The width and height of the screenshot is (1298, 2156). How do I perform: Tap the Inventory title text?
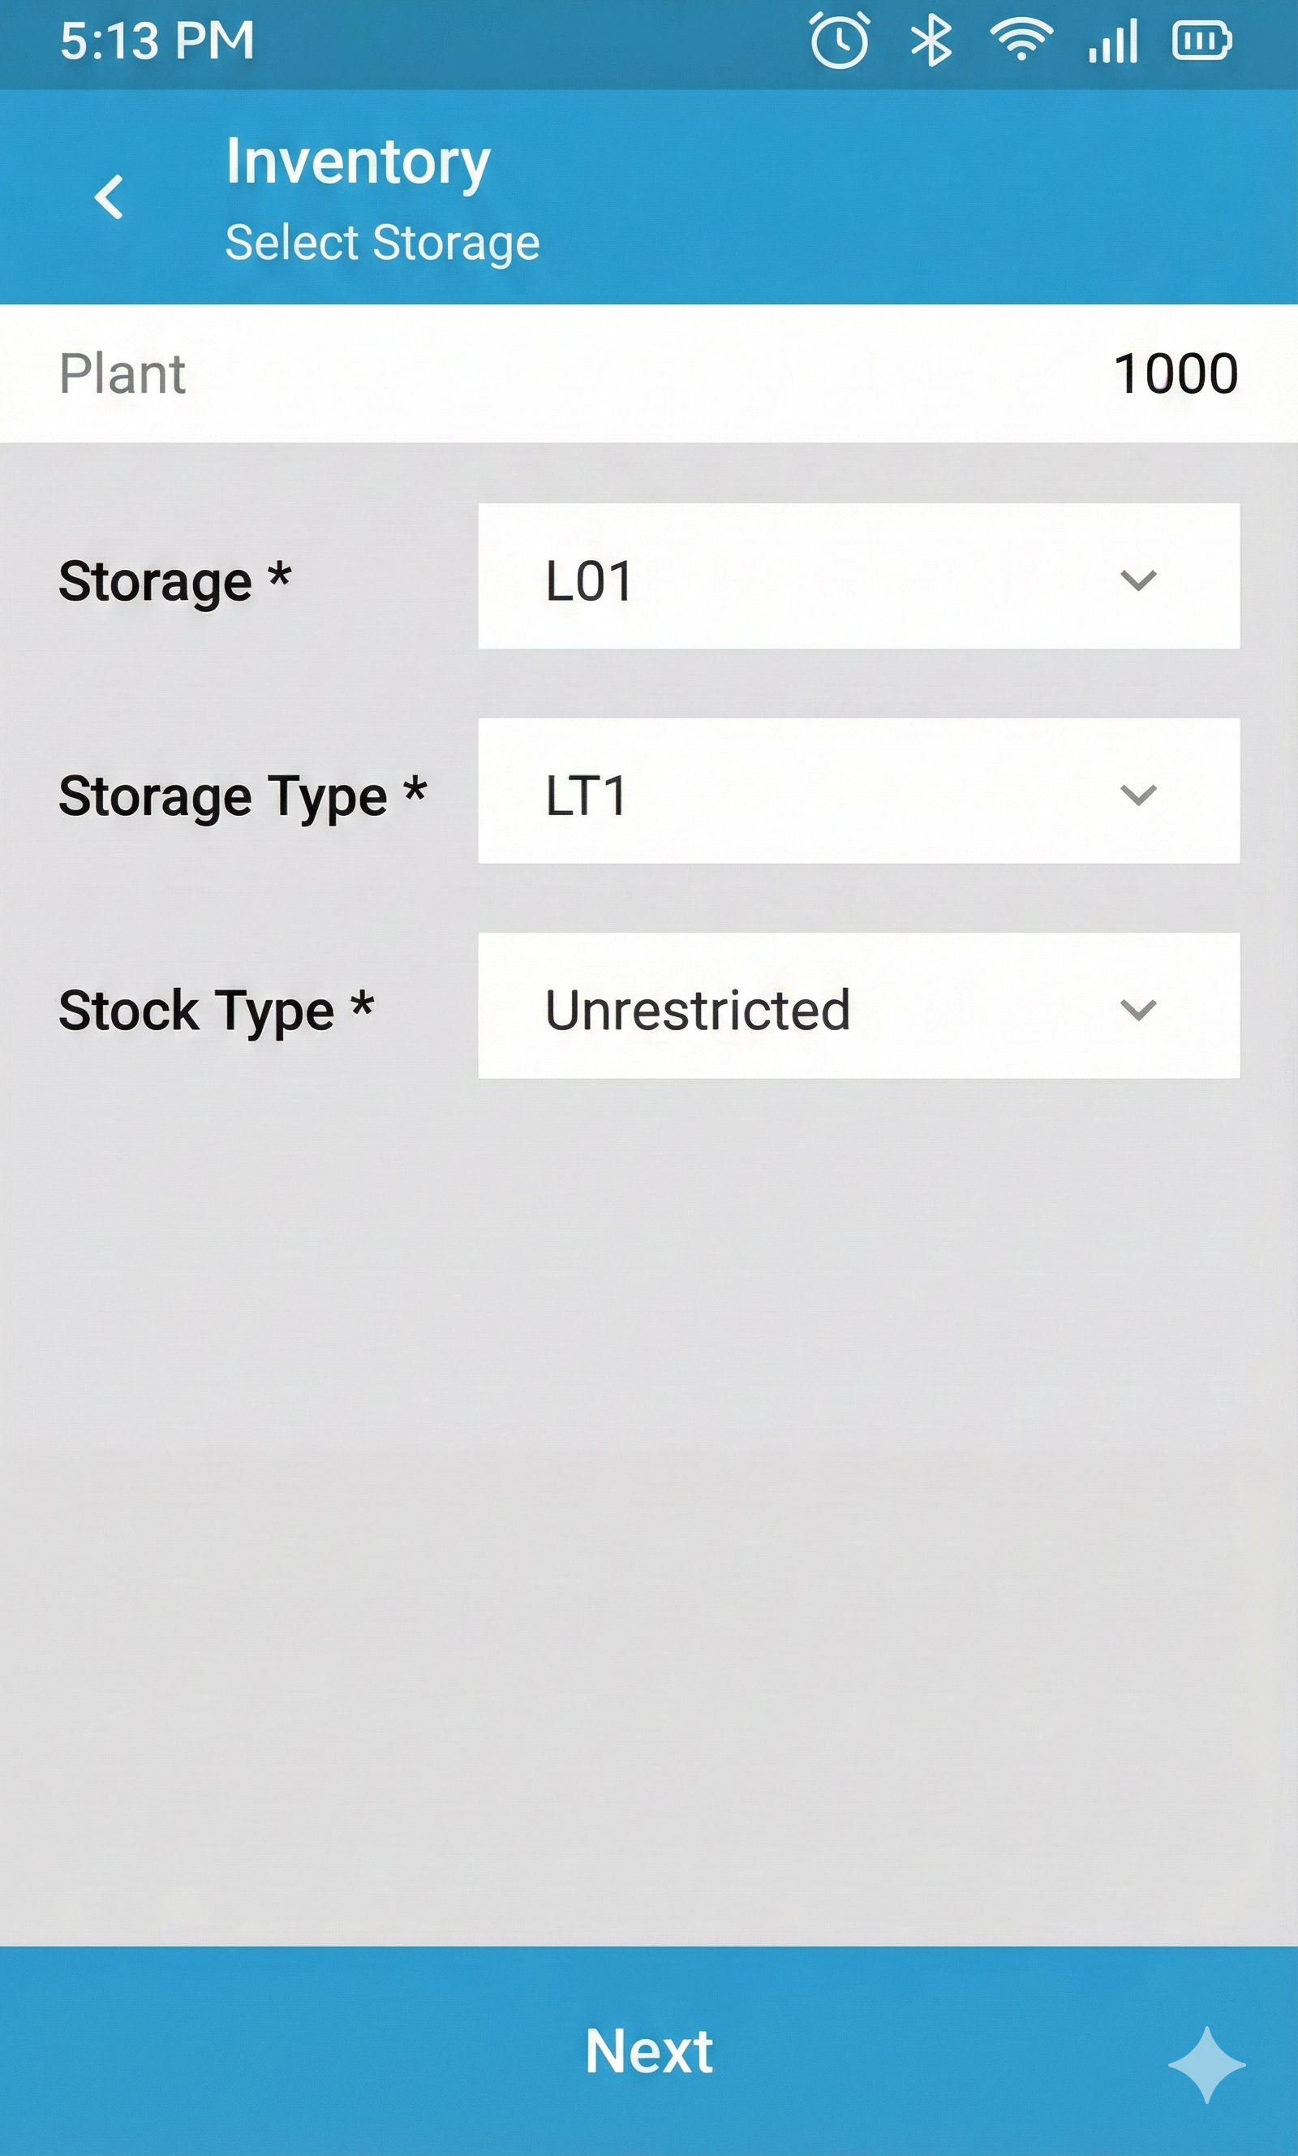(x=358, y=162)
